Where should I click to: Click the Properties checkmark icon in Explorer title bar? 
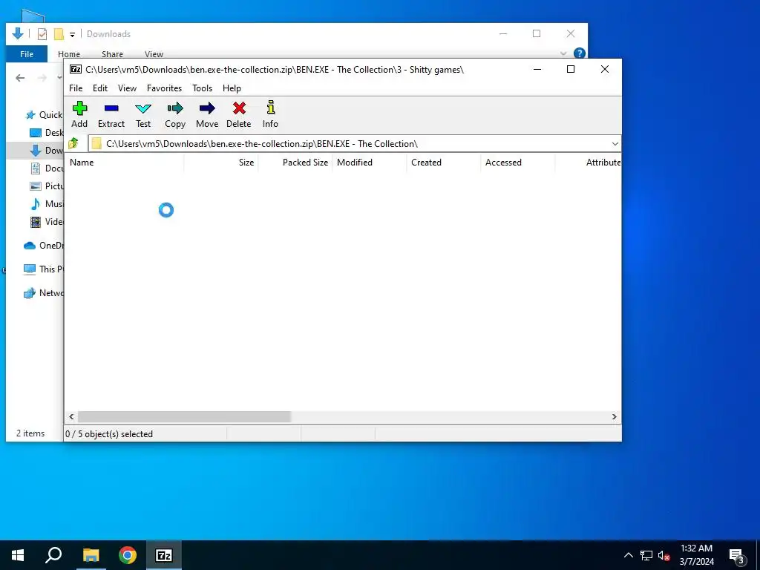42,34
